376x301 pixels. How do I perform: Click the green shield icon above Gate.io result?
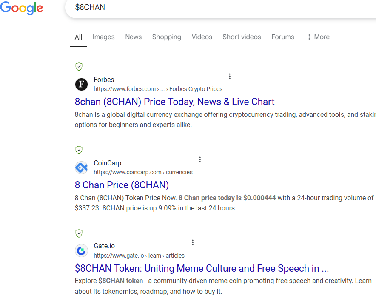tap(79, 233)
